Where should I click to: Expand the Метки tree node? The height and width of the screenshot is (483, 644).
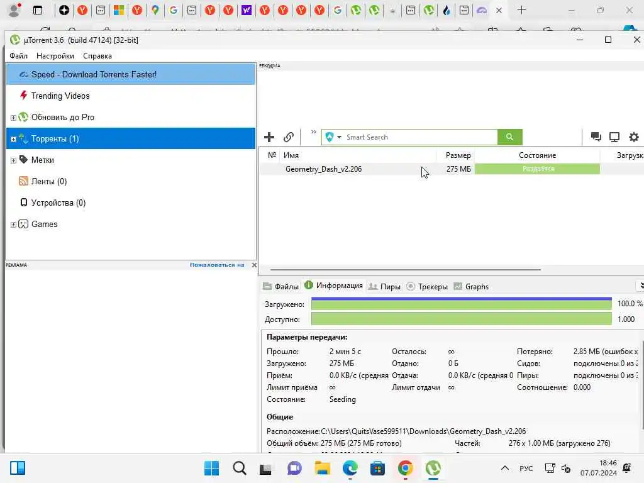click(13, 160)
